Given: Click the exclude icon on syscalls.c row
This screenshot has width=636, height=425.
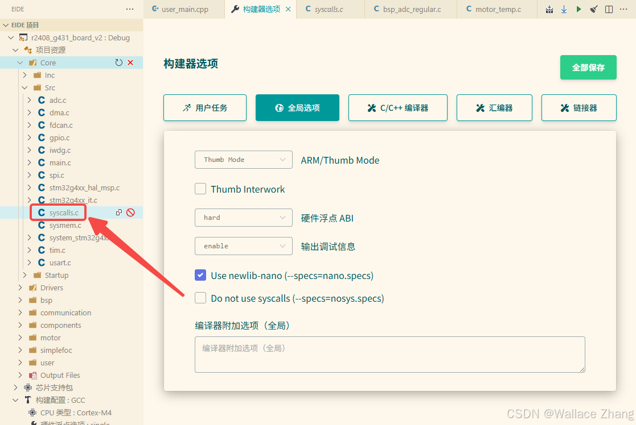Looking at the screenshot, I should click(x=130, y=213).
